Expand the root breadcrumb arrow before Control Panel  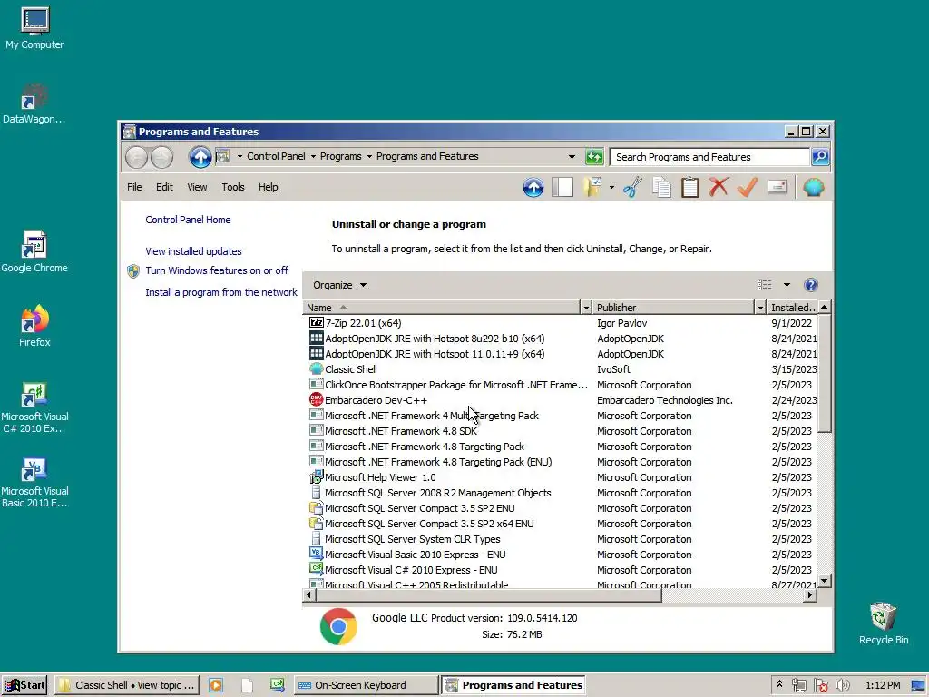pos(240,156)
